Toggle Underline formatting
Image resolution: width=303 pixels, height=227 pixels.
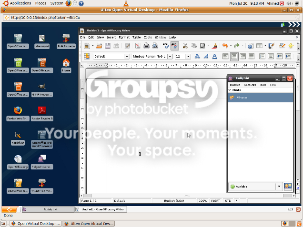tap(214, 56)
